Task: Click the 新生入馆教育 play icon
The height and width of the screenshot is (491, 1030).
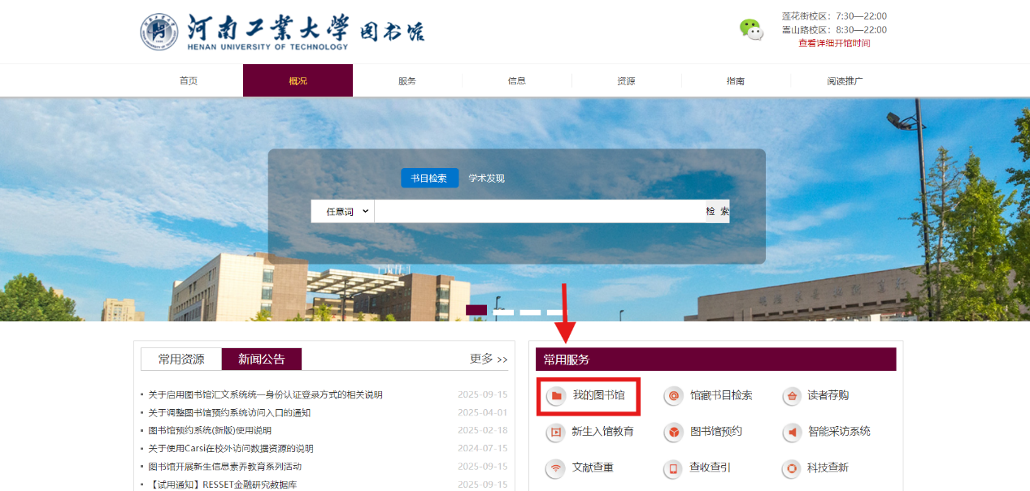Action: pyautogui.click(x=556, y=432)
